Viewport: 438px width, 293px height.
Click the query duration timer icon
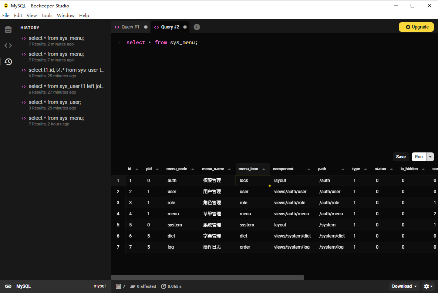163,286
